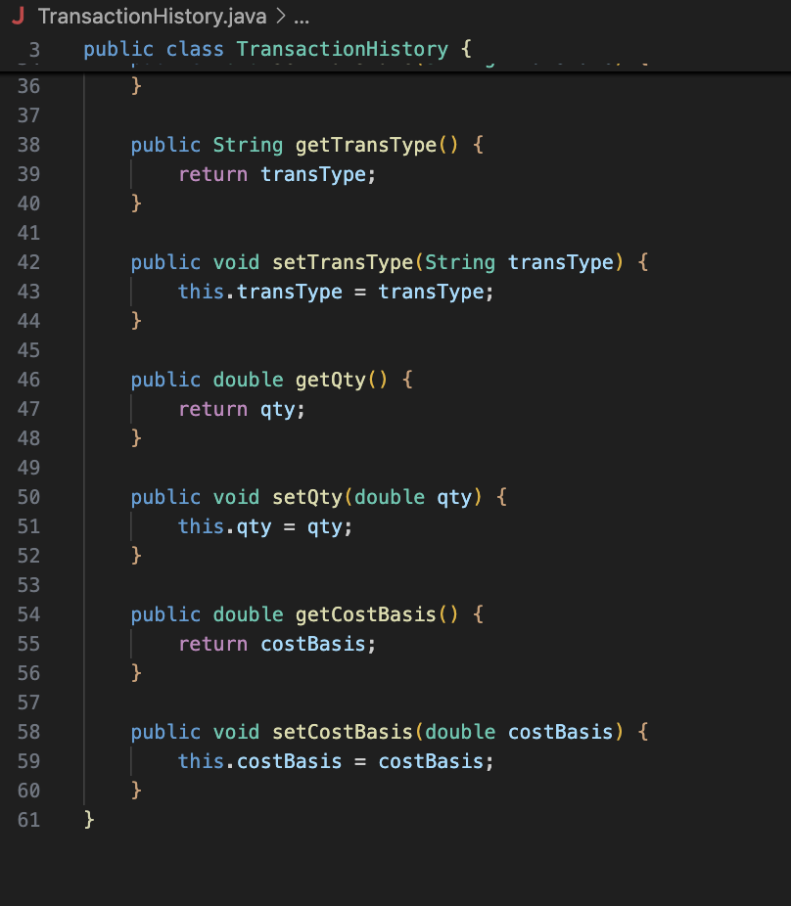Click line number 38 in the gutter

[x=29, y=145]
